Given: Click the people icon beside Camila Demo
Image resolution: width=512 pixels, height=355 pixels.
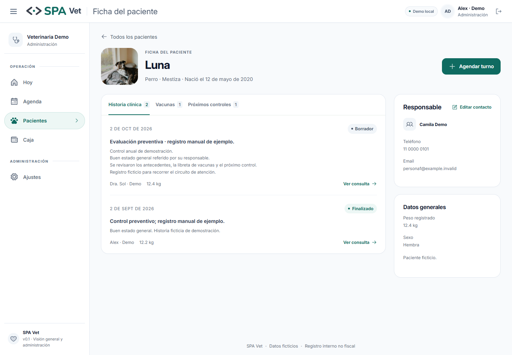Looking at the screenshot, I should 410,124.
